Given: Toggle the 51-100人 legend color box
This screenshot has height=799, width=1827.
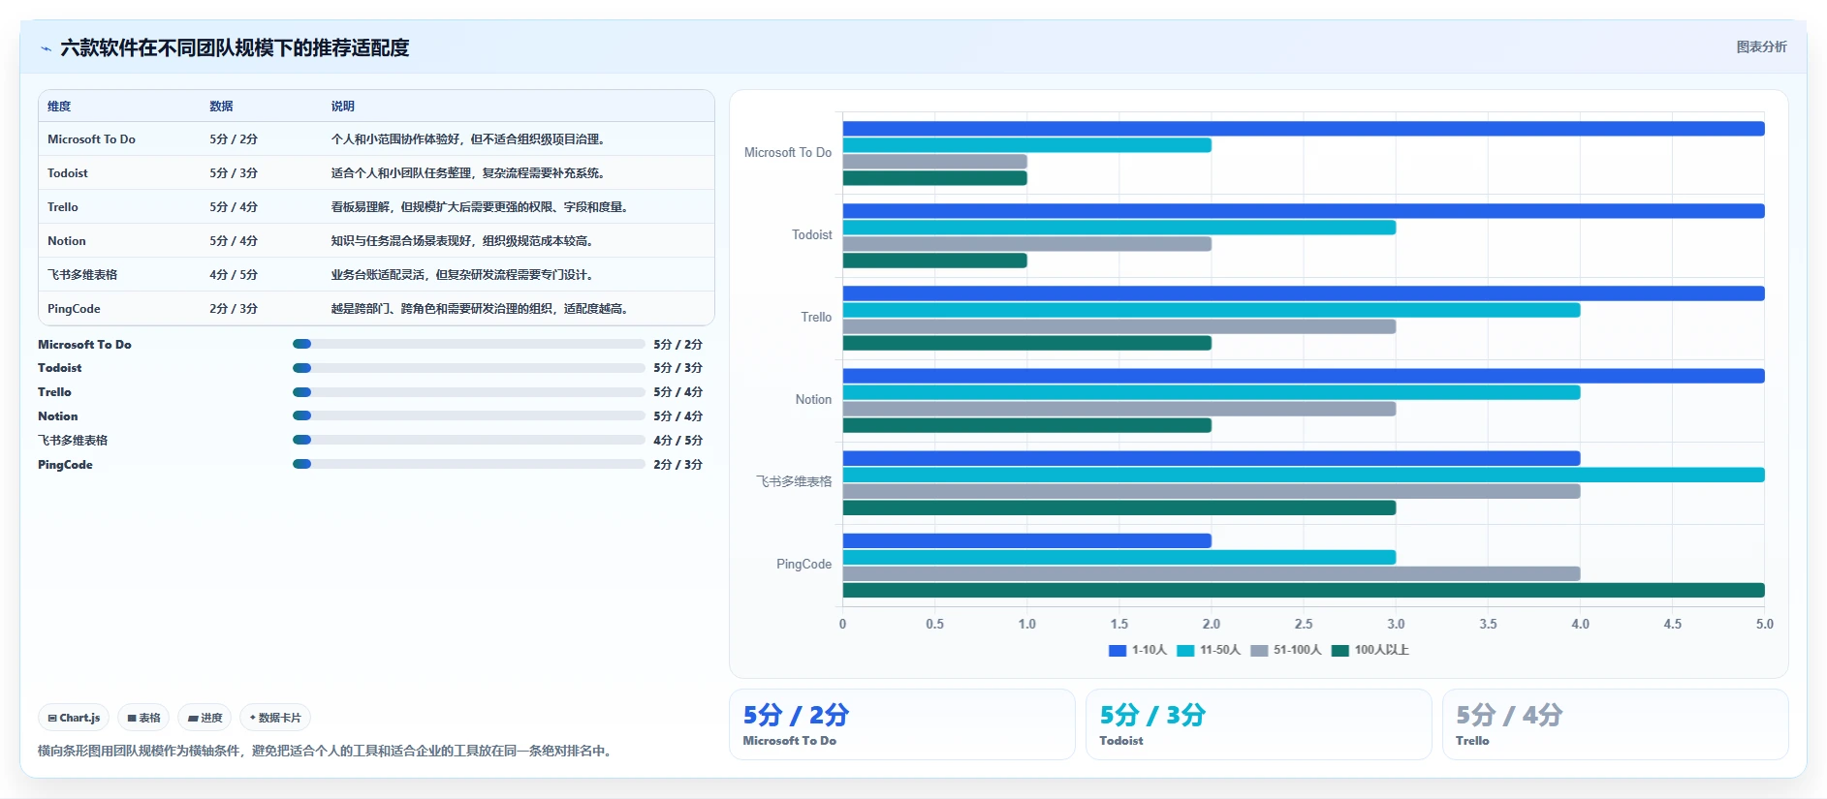Looking at the screenshot, I should [x=1259, y=650].
